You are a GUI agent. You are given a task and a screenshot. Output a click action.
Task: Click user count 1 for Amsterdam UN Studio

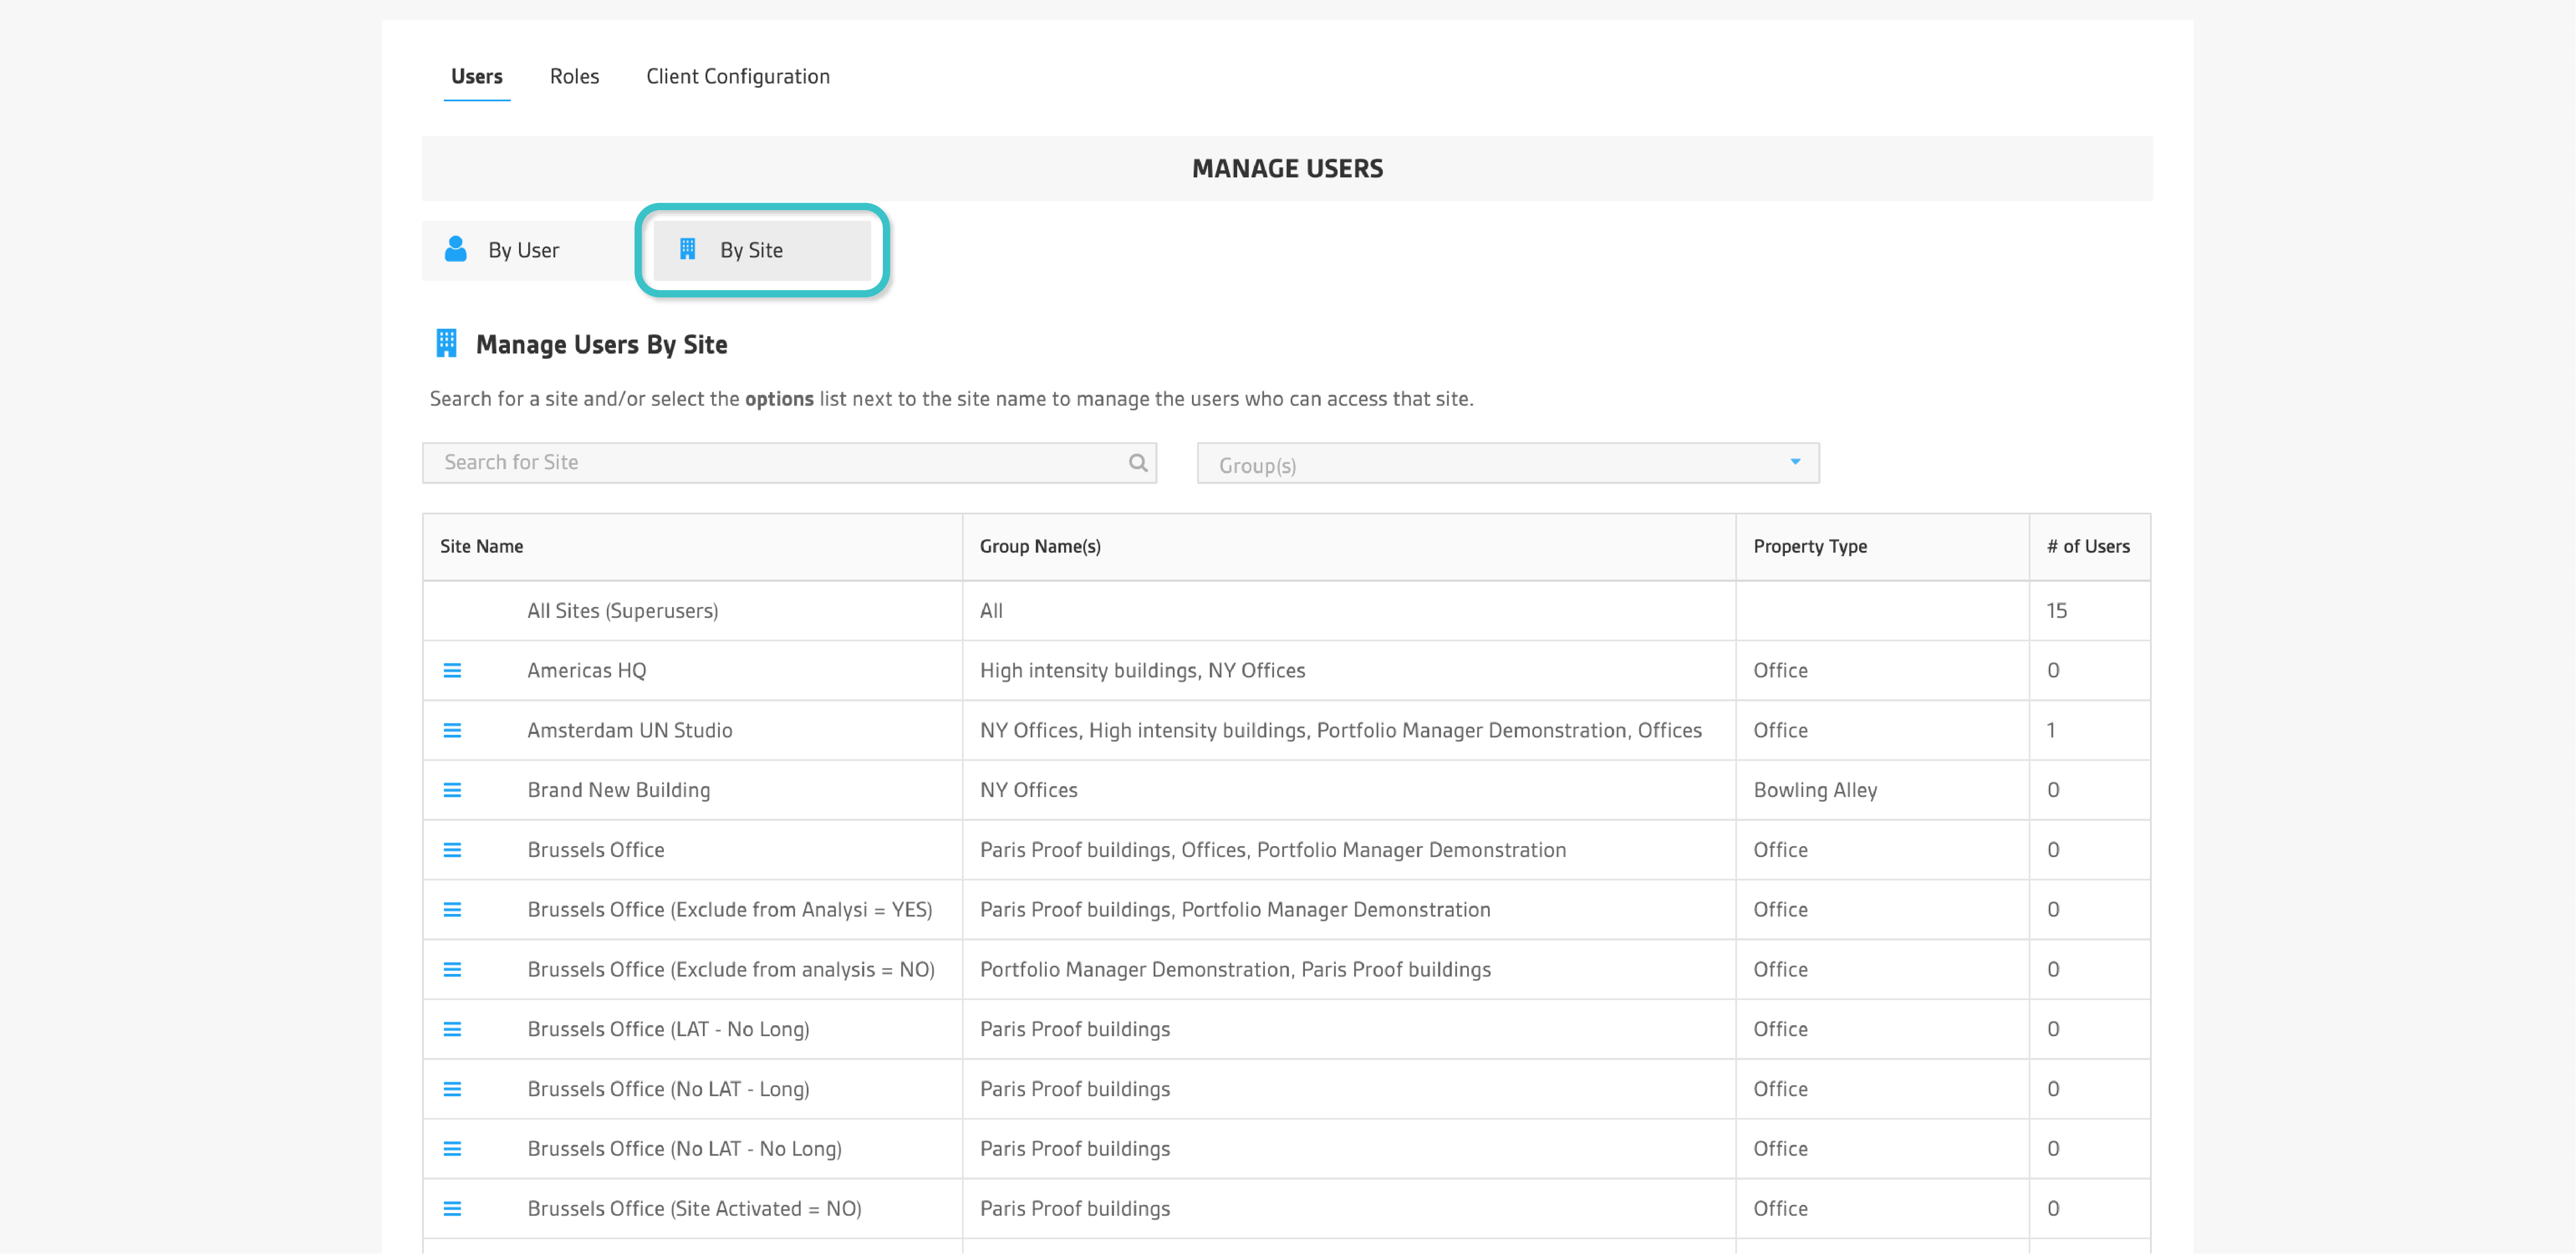[2051, 730]
